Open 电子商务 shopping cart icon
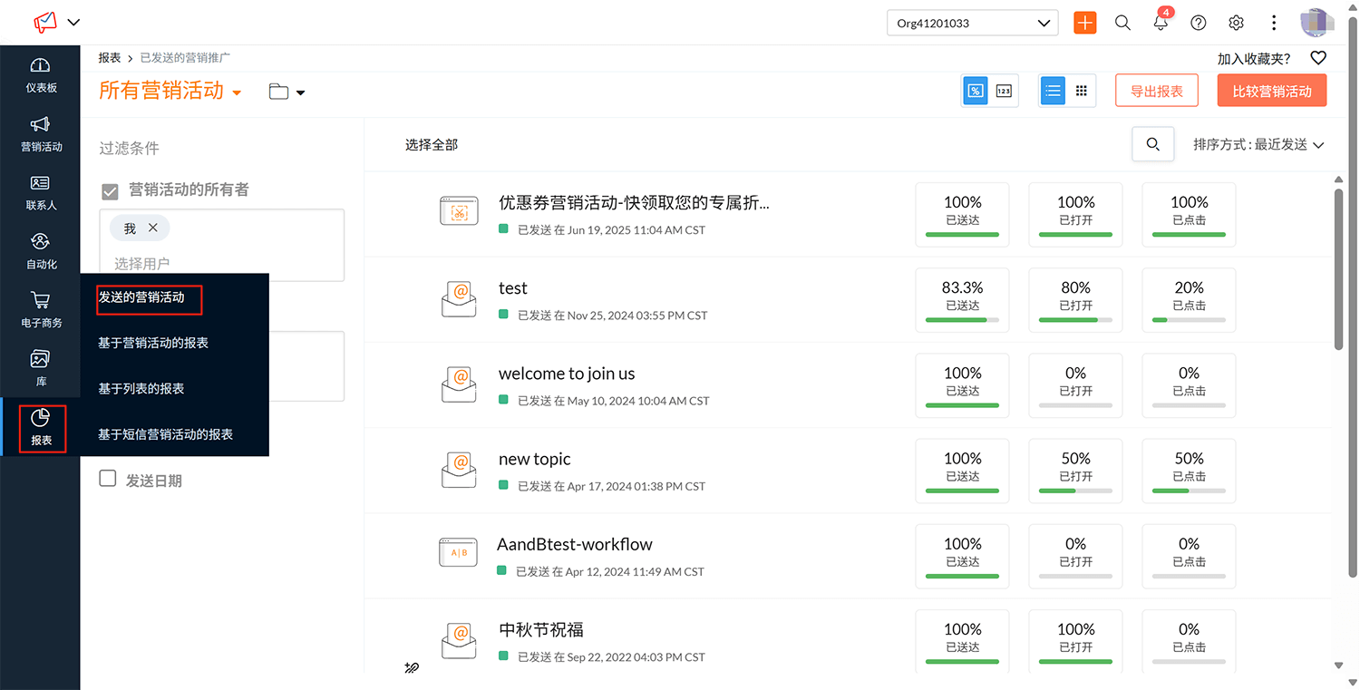Screen dimensions: 1360x690 [40, 309]
